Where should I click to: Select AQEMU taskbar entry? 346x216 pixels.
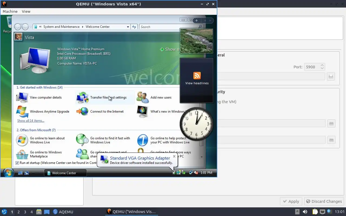[63, 212]
